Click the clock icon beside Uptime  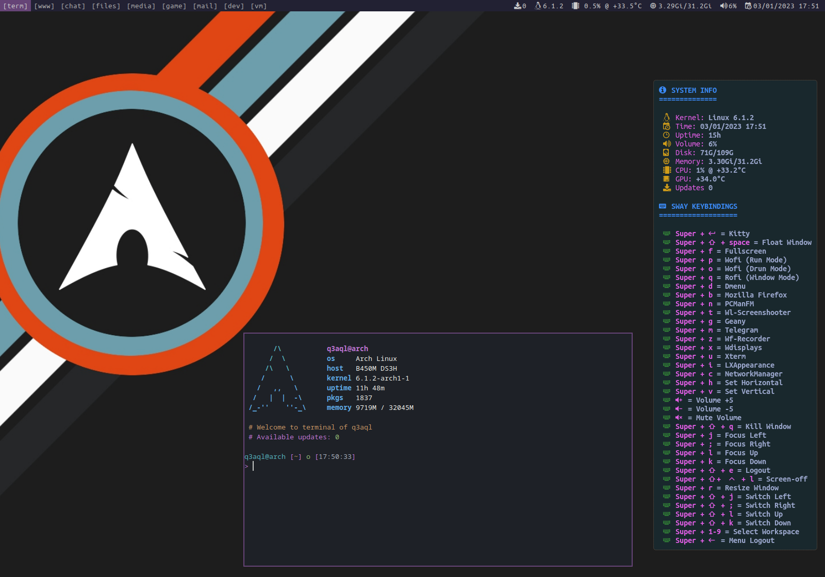click(667, 135)
